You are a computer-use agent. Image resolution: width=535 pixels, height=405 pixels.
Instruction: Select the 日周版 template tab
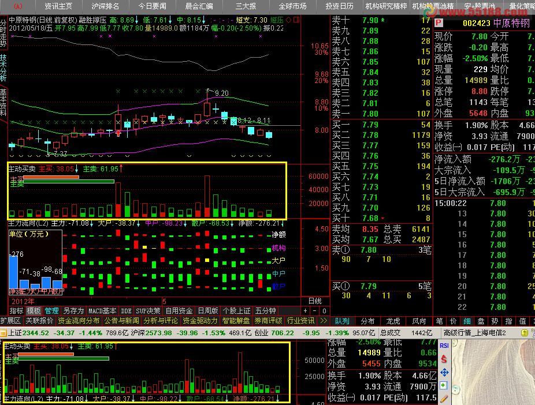207,310
